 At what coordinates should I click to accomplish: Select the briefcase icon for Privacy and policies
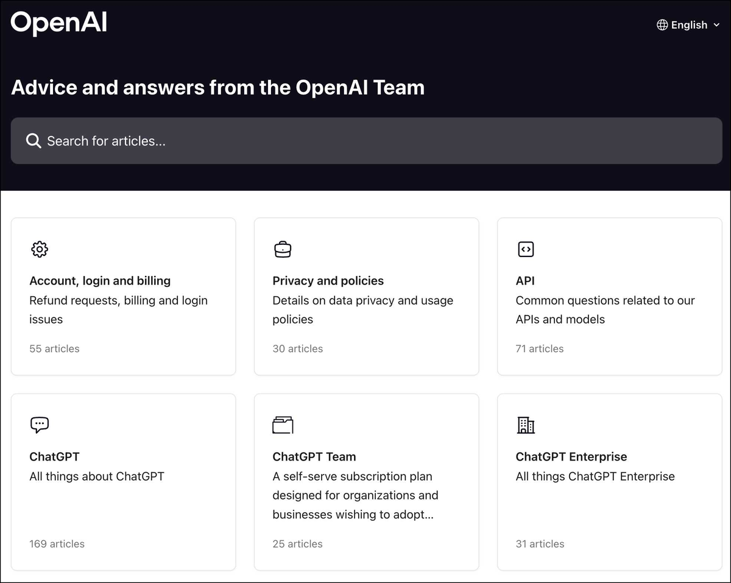click(x=282, y=249)
